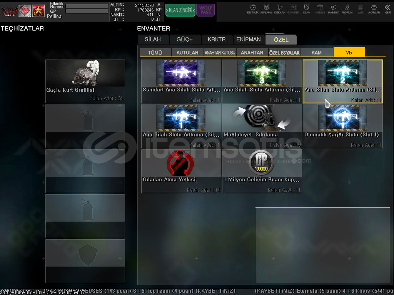
Task: Select the Vb sub-tab
Action: pyautogui.click(x=349, y=52)
